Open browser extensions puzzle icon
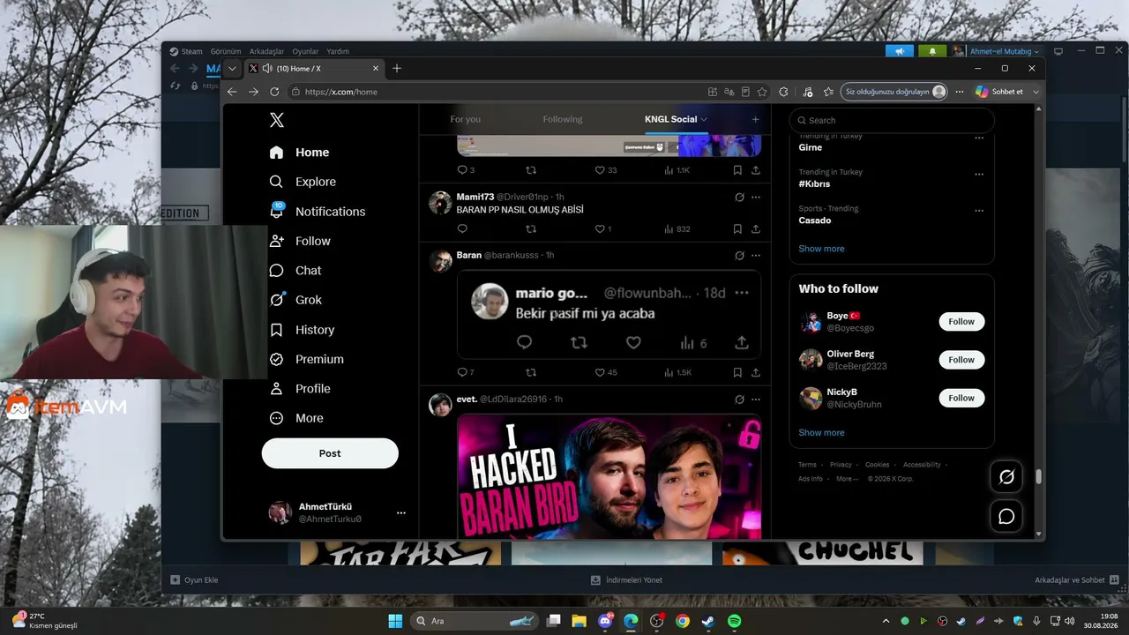 click(783, 92)
